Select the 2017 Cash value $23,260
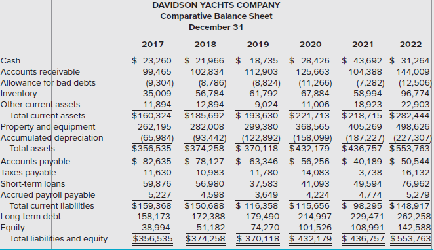The image size is (434, 250). click(151, 60)
